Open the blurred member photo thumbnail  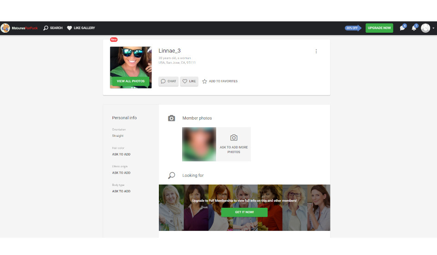(199, 144)
